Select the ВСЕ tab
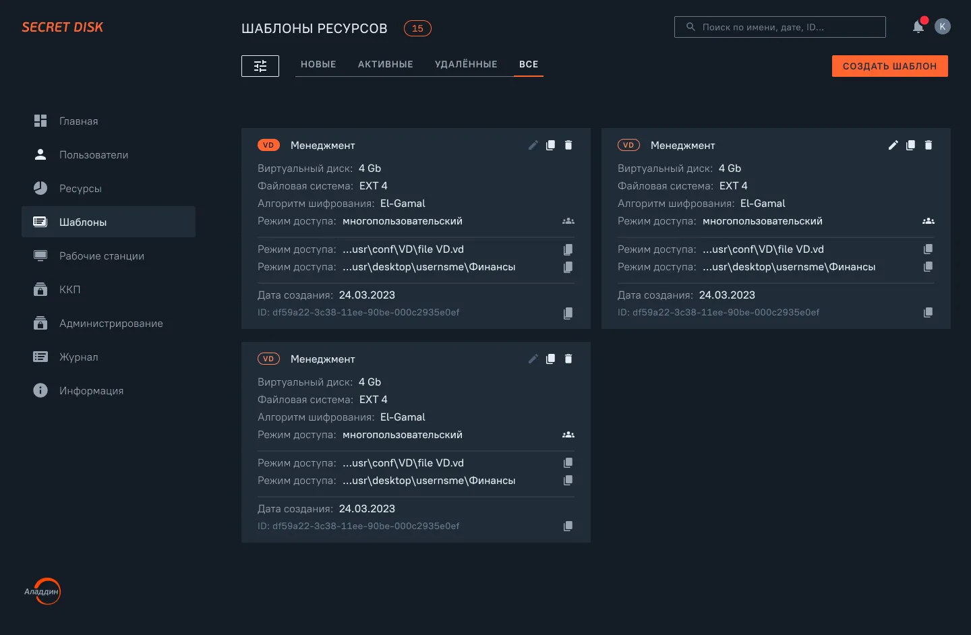 point(529,64)
